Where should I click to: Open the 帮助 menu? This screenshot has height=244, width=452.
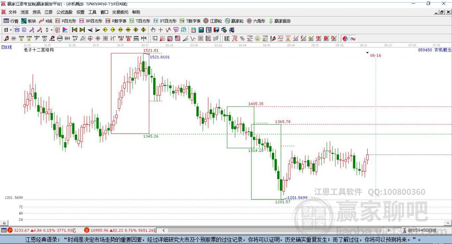[136, 12]
